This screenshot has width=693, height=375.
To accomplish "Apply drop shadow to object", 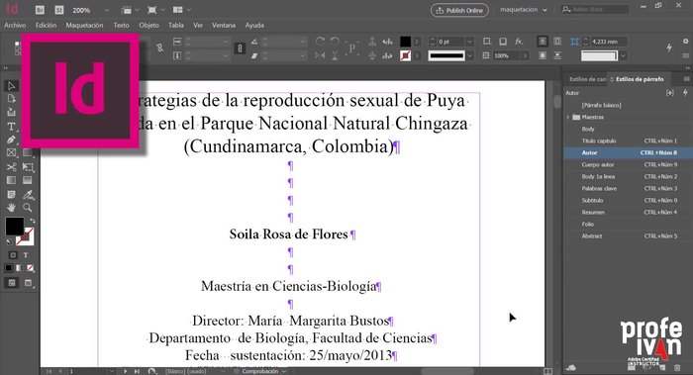I will point(503,42).
